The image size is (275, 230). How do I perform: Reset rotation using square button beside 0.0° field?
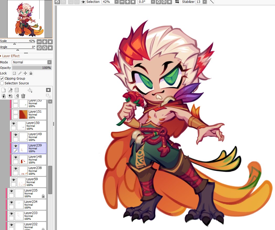click(x=169, y=2)
